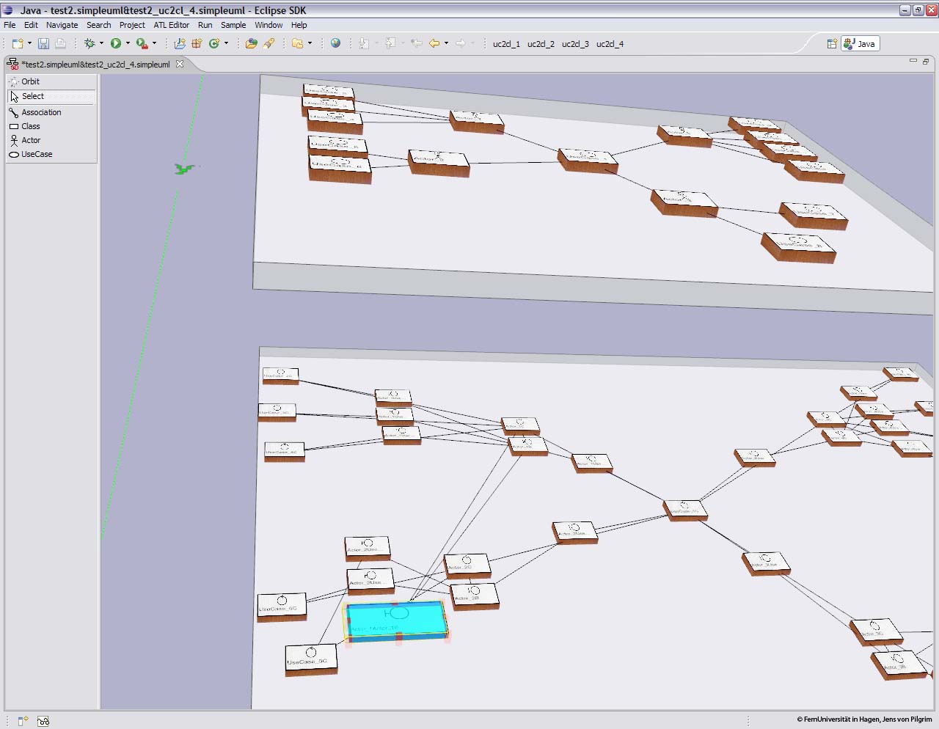This screenshot has width=939, height=729.
Task: Open the Navigate menu
Action: tap(62, 25)
